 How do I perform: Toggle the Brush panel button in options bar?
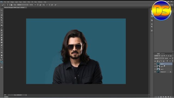pos(11,5)
